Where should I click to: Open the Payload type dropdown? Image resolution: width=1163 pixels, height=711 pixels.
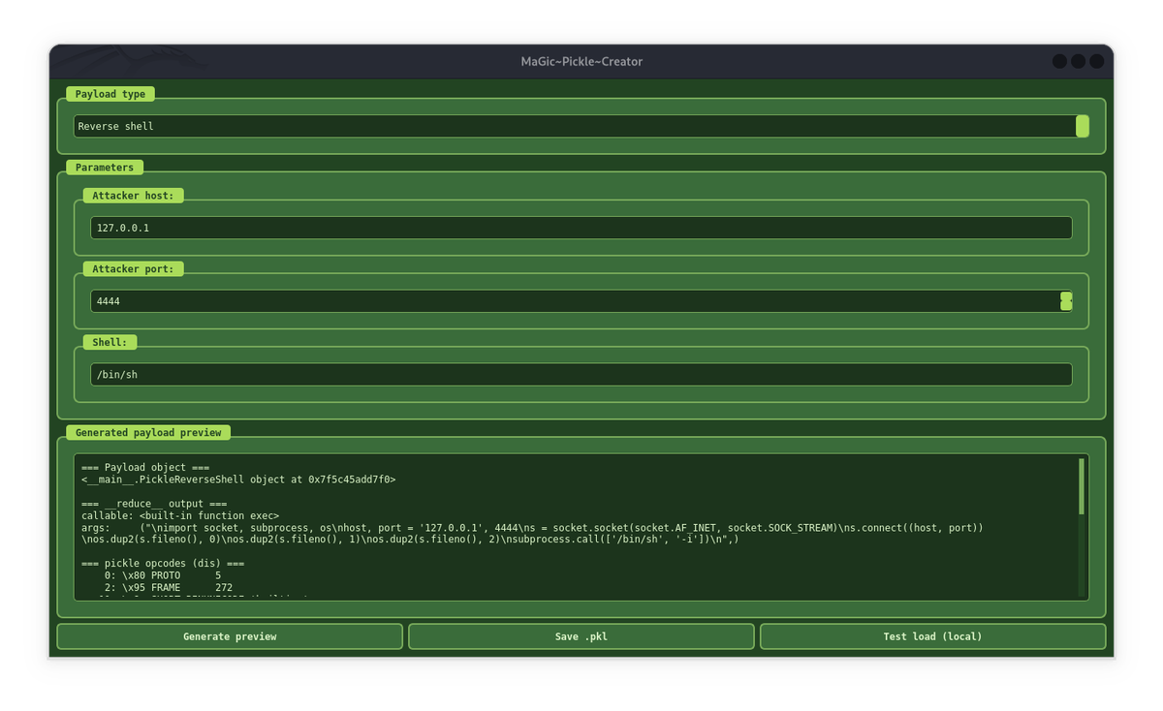581,126
